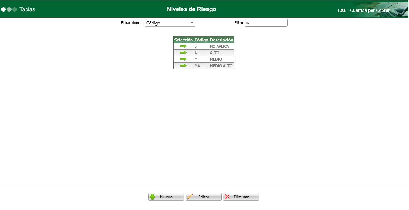Sort the table by Descripción column
Viewport: 409px width, 210px height.
222,40
